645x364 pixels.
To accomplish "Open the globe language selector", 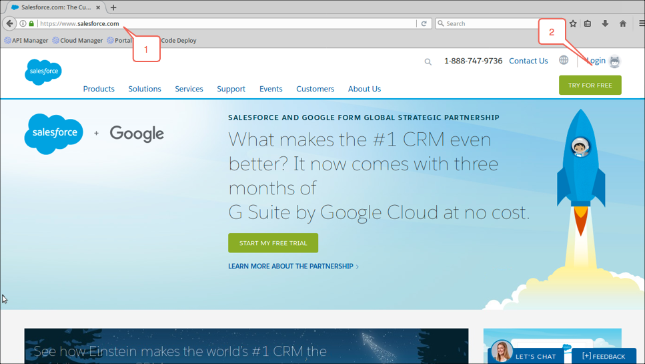I will [564, 60].
